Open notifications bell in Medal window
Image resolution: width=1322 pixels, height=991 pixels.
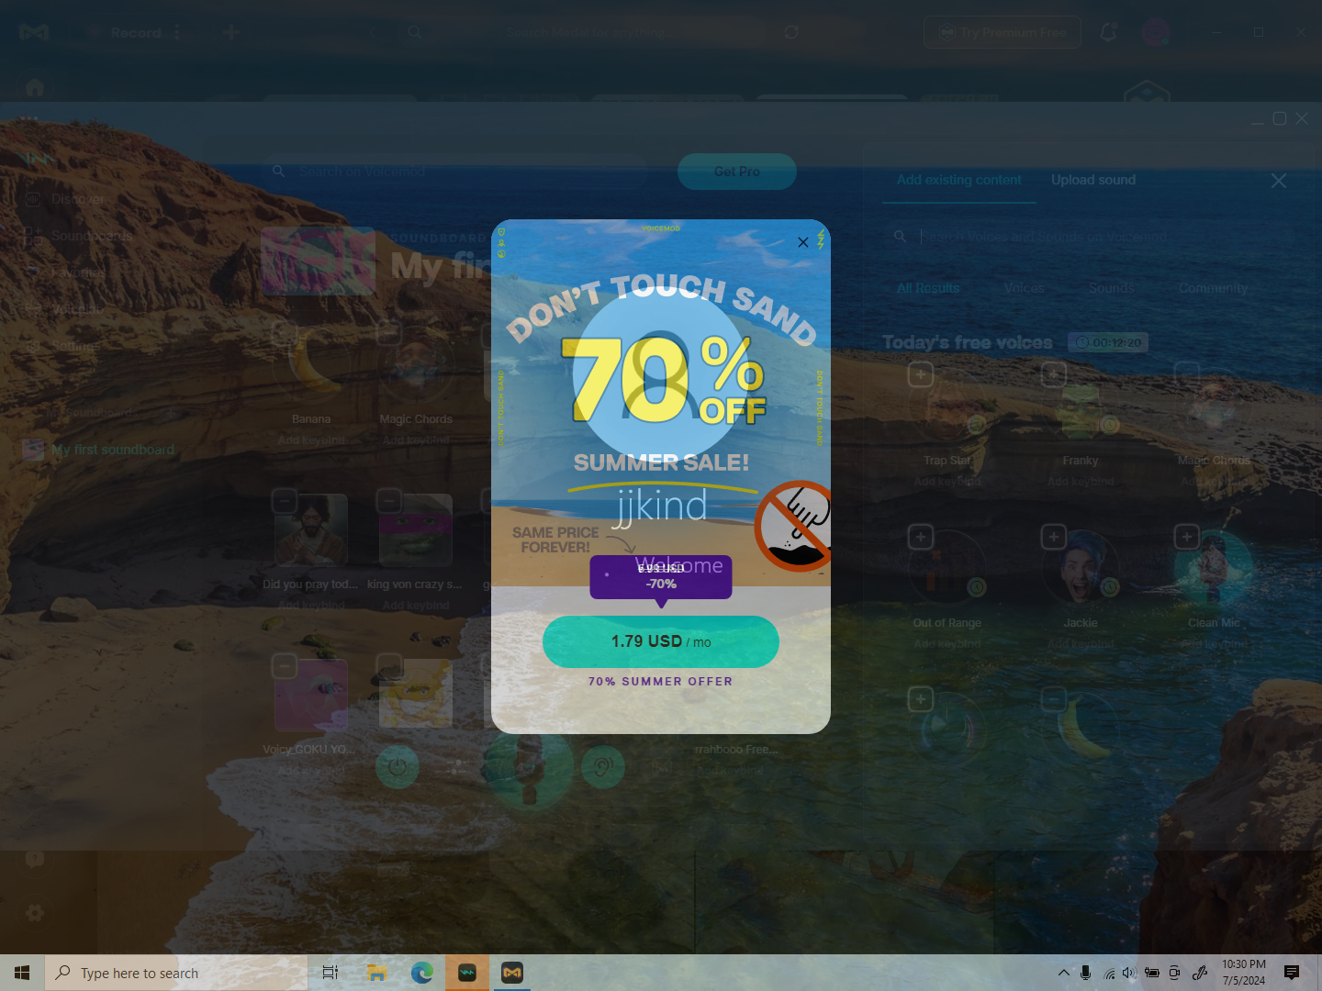click(x=1108, y=33)
